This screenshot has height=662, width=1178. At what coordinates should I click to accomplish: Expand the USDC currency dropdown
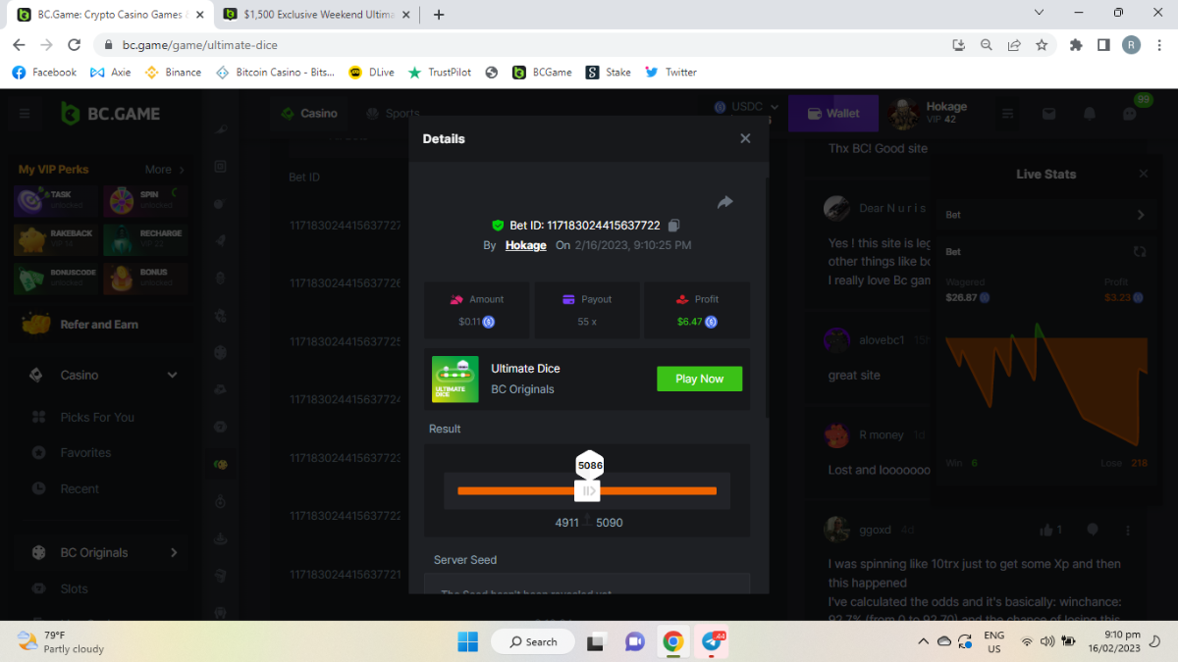click(746, 107)
